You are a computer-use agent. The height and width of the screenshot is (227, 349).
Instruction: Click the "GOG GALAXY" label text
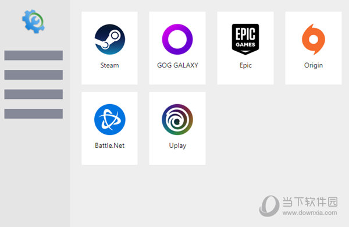(177, 65)
